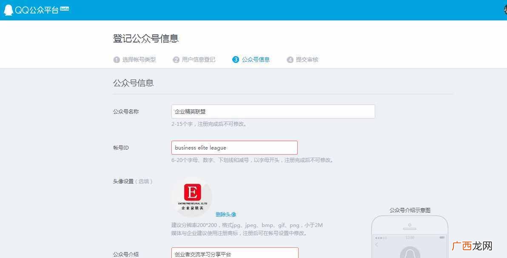507x258 pixels.
Task: Select step 3 公众号信息
Action: pos(251,60)
